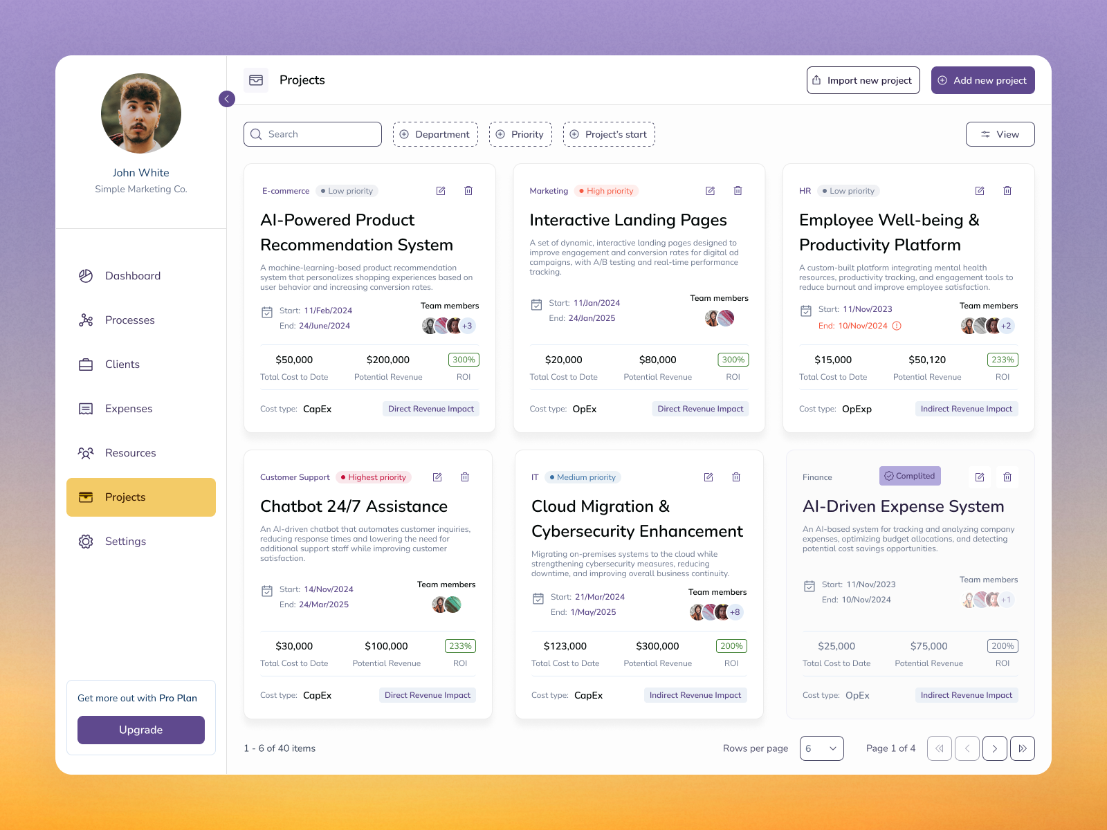Collapse the sidebar with the purple arrow
This screenshot has height=830, width=1107.
[x=226, y=99]
